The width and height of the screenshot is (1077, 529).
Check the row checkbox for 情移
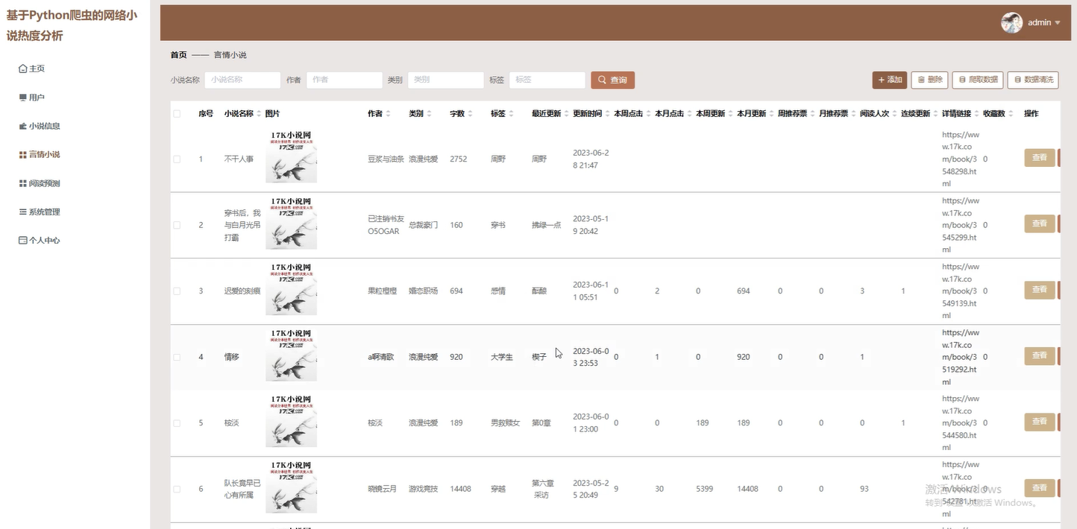(x=177, y=357)
